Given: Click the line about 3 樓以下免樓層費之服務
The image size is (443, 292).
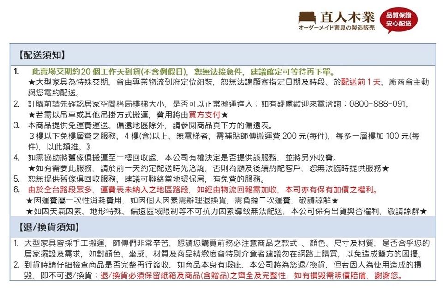Looking at the screenshot, I should [x=221, y=137].
